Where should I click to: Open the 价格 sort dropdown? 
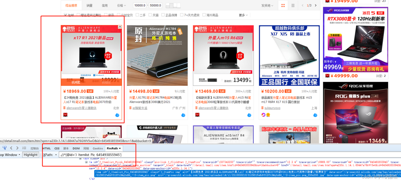pos(121,5)
